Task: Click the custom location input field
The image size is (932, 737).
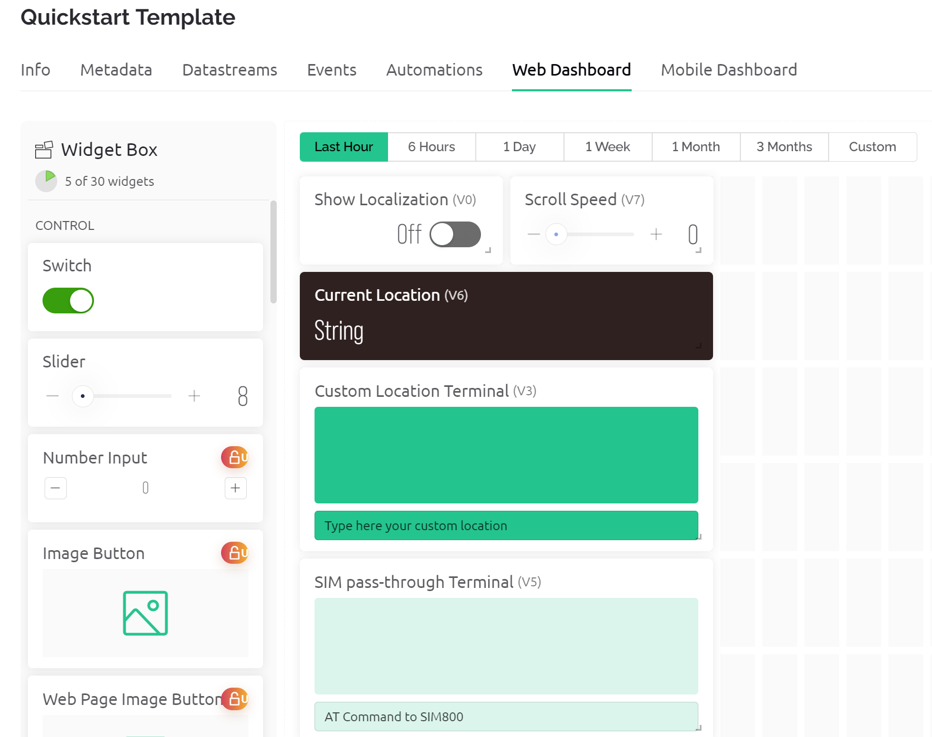Action: [506, 525]
